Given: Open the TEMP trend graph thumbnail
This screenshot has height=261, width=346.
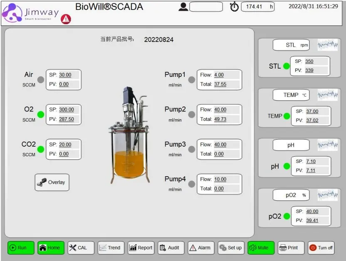Looking at the screenshot, I should 328,95.
